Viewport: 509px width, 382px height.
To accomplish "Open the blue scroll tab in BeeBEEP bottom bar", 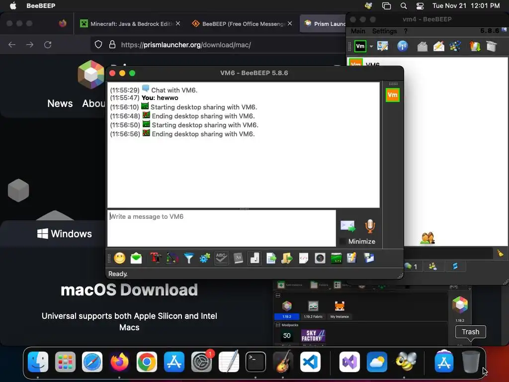I will [x=455, y=267].
